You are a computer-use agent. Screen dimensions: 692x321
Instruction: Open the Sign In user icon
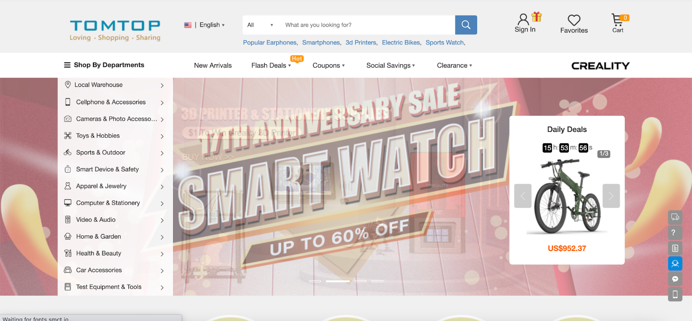tap(523, 19)
